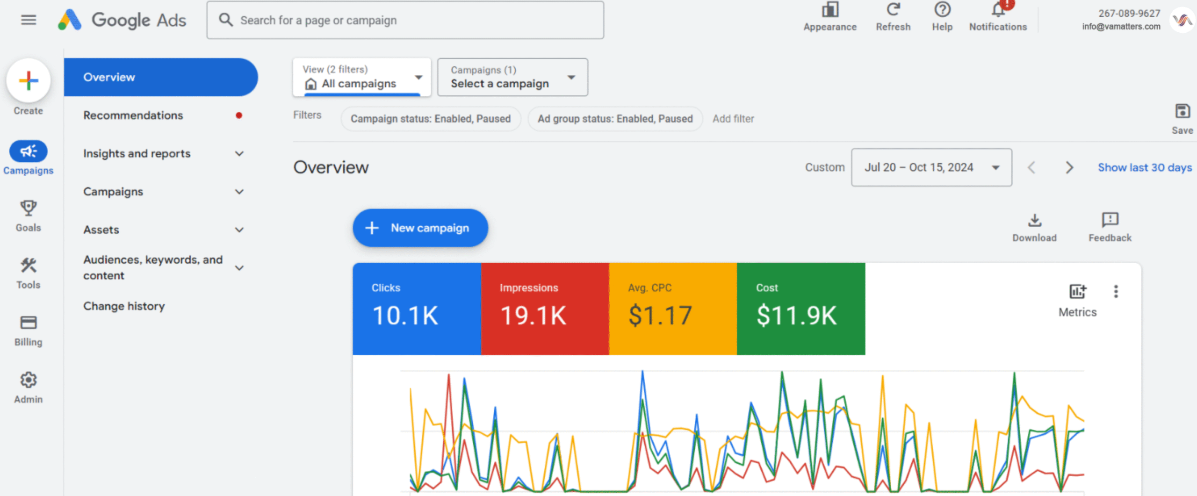This screenshot has width=1197, height=496.
Task: Select Recommendations in navigation menu
Action: click(133, 115)
